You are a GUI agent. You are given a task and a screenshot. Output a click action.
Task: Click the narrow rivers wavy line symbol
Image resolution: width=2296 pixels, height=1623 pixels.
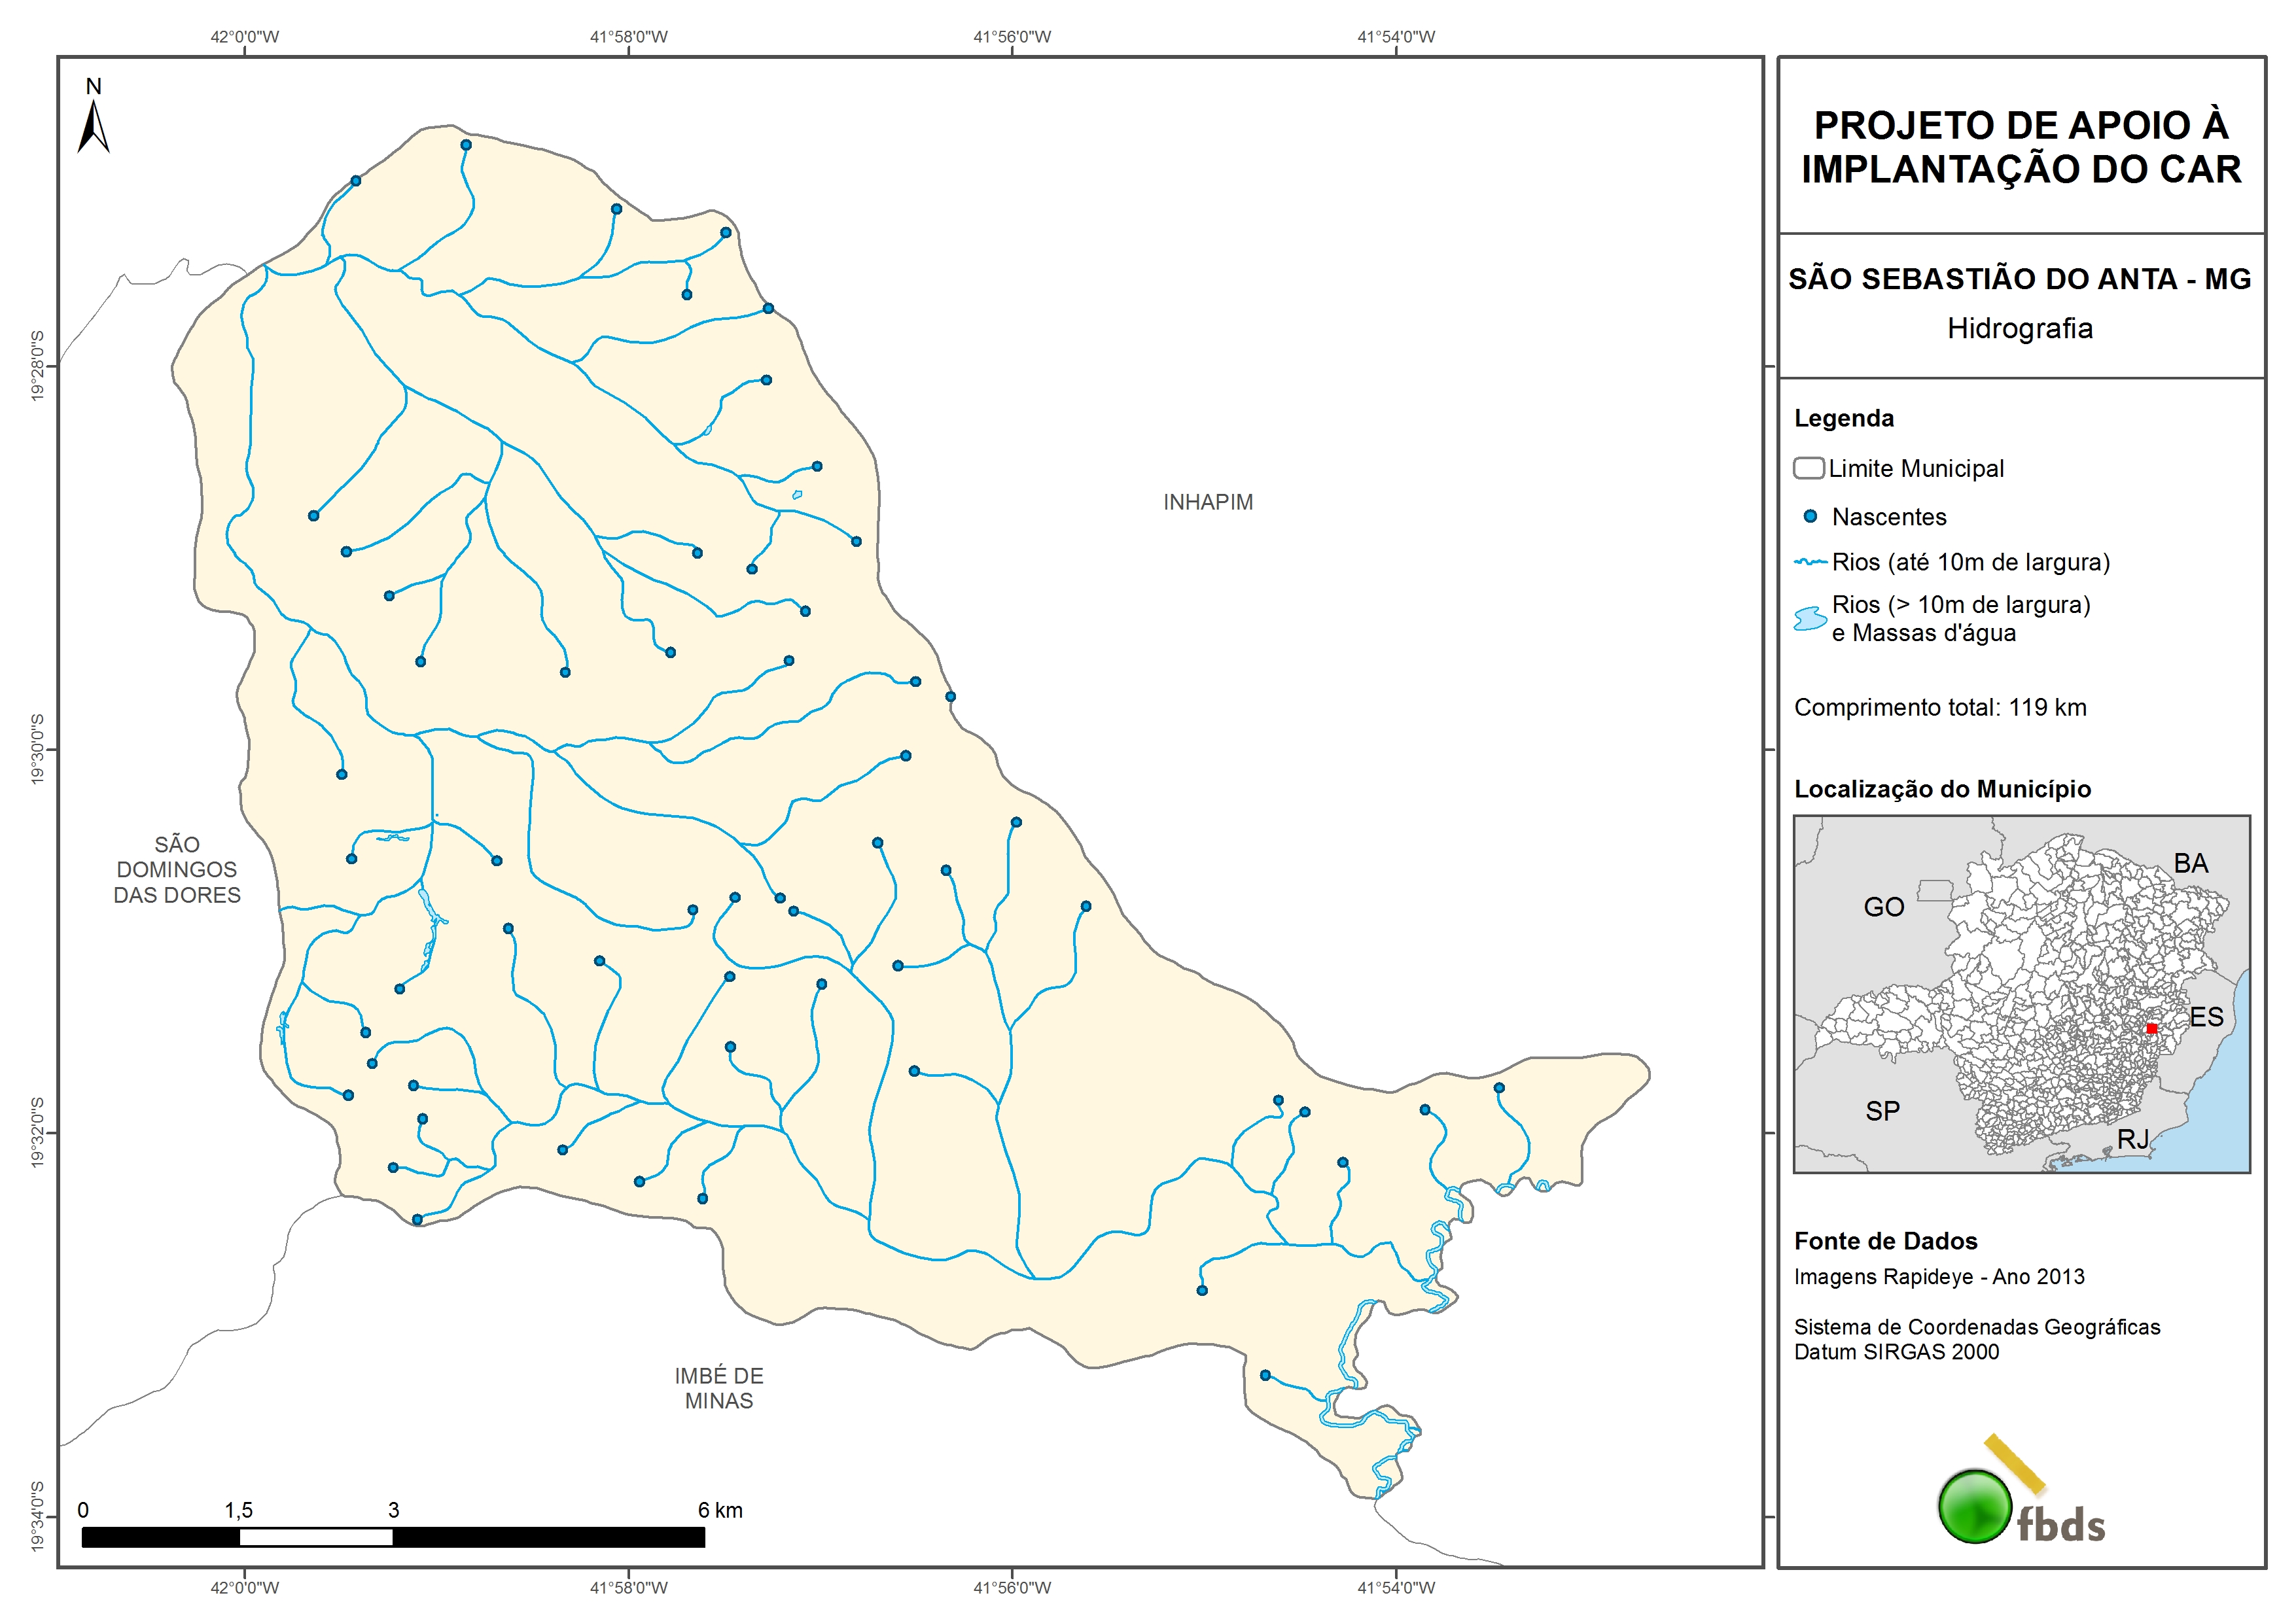tap(1810, 562)
